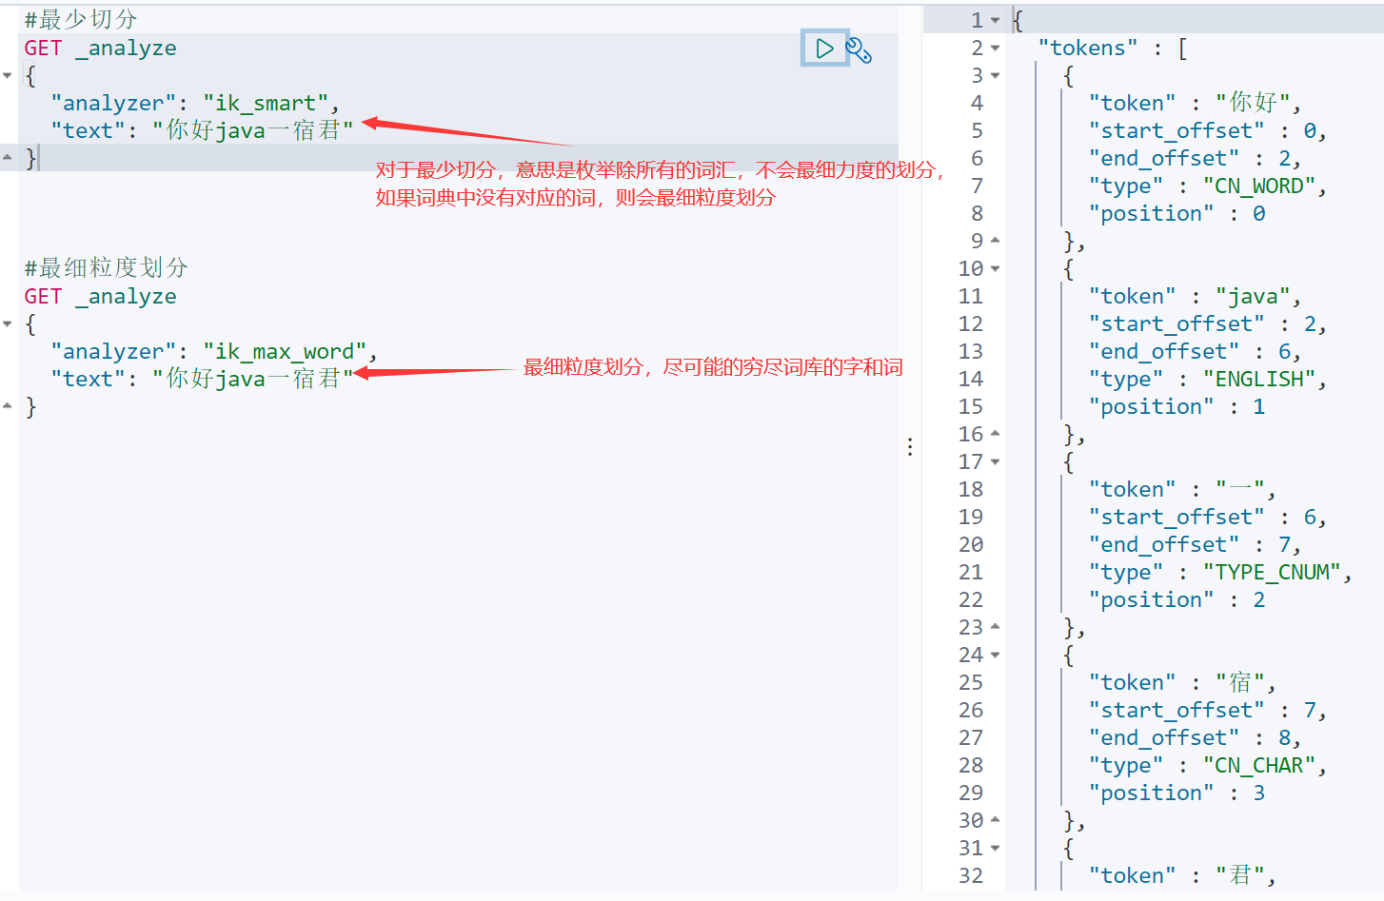The image size is (1384, 901).
Task: Collapse the token object at line 31
Action: coord(996,848)
